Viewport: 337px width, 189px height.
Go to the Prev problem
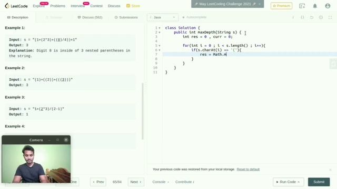coord(98,182)
